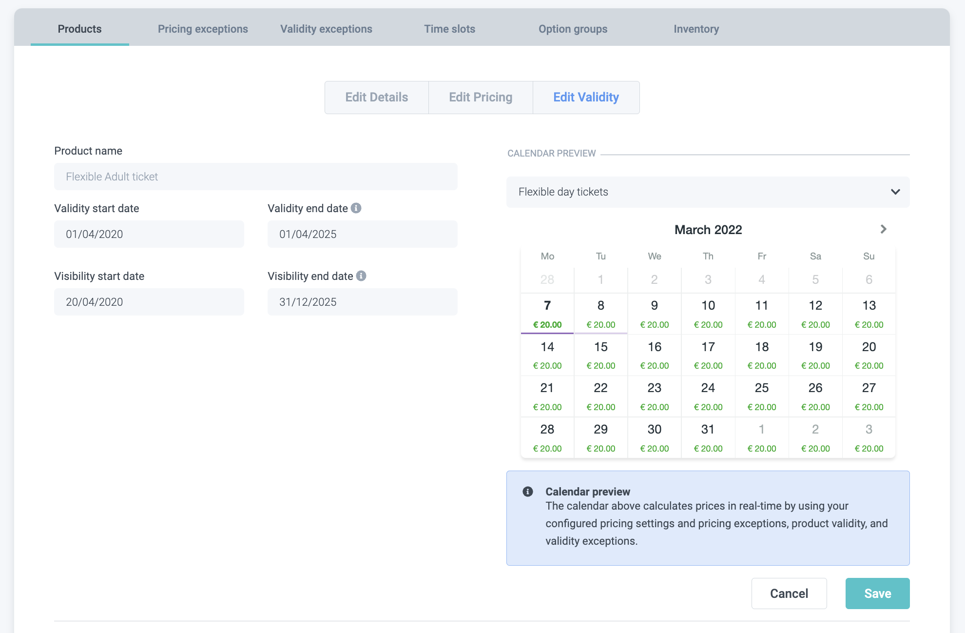Open the Option groups tab
The image size is (965, 633).
click(573, 29)
